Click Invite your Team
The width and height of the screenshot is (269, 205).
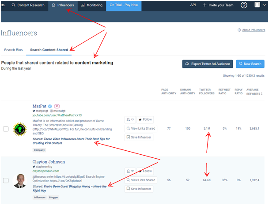point(218,5)
